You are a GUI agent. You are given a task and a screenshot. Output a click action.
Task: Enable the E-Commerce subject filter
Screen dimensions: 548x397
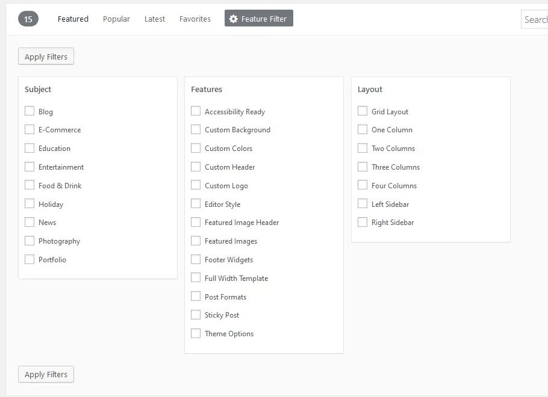coord(30,129)
